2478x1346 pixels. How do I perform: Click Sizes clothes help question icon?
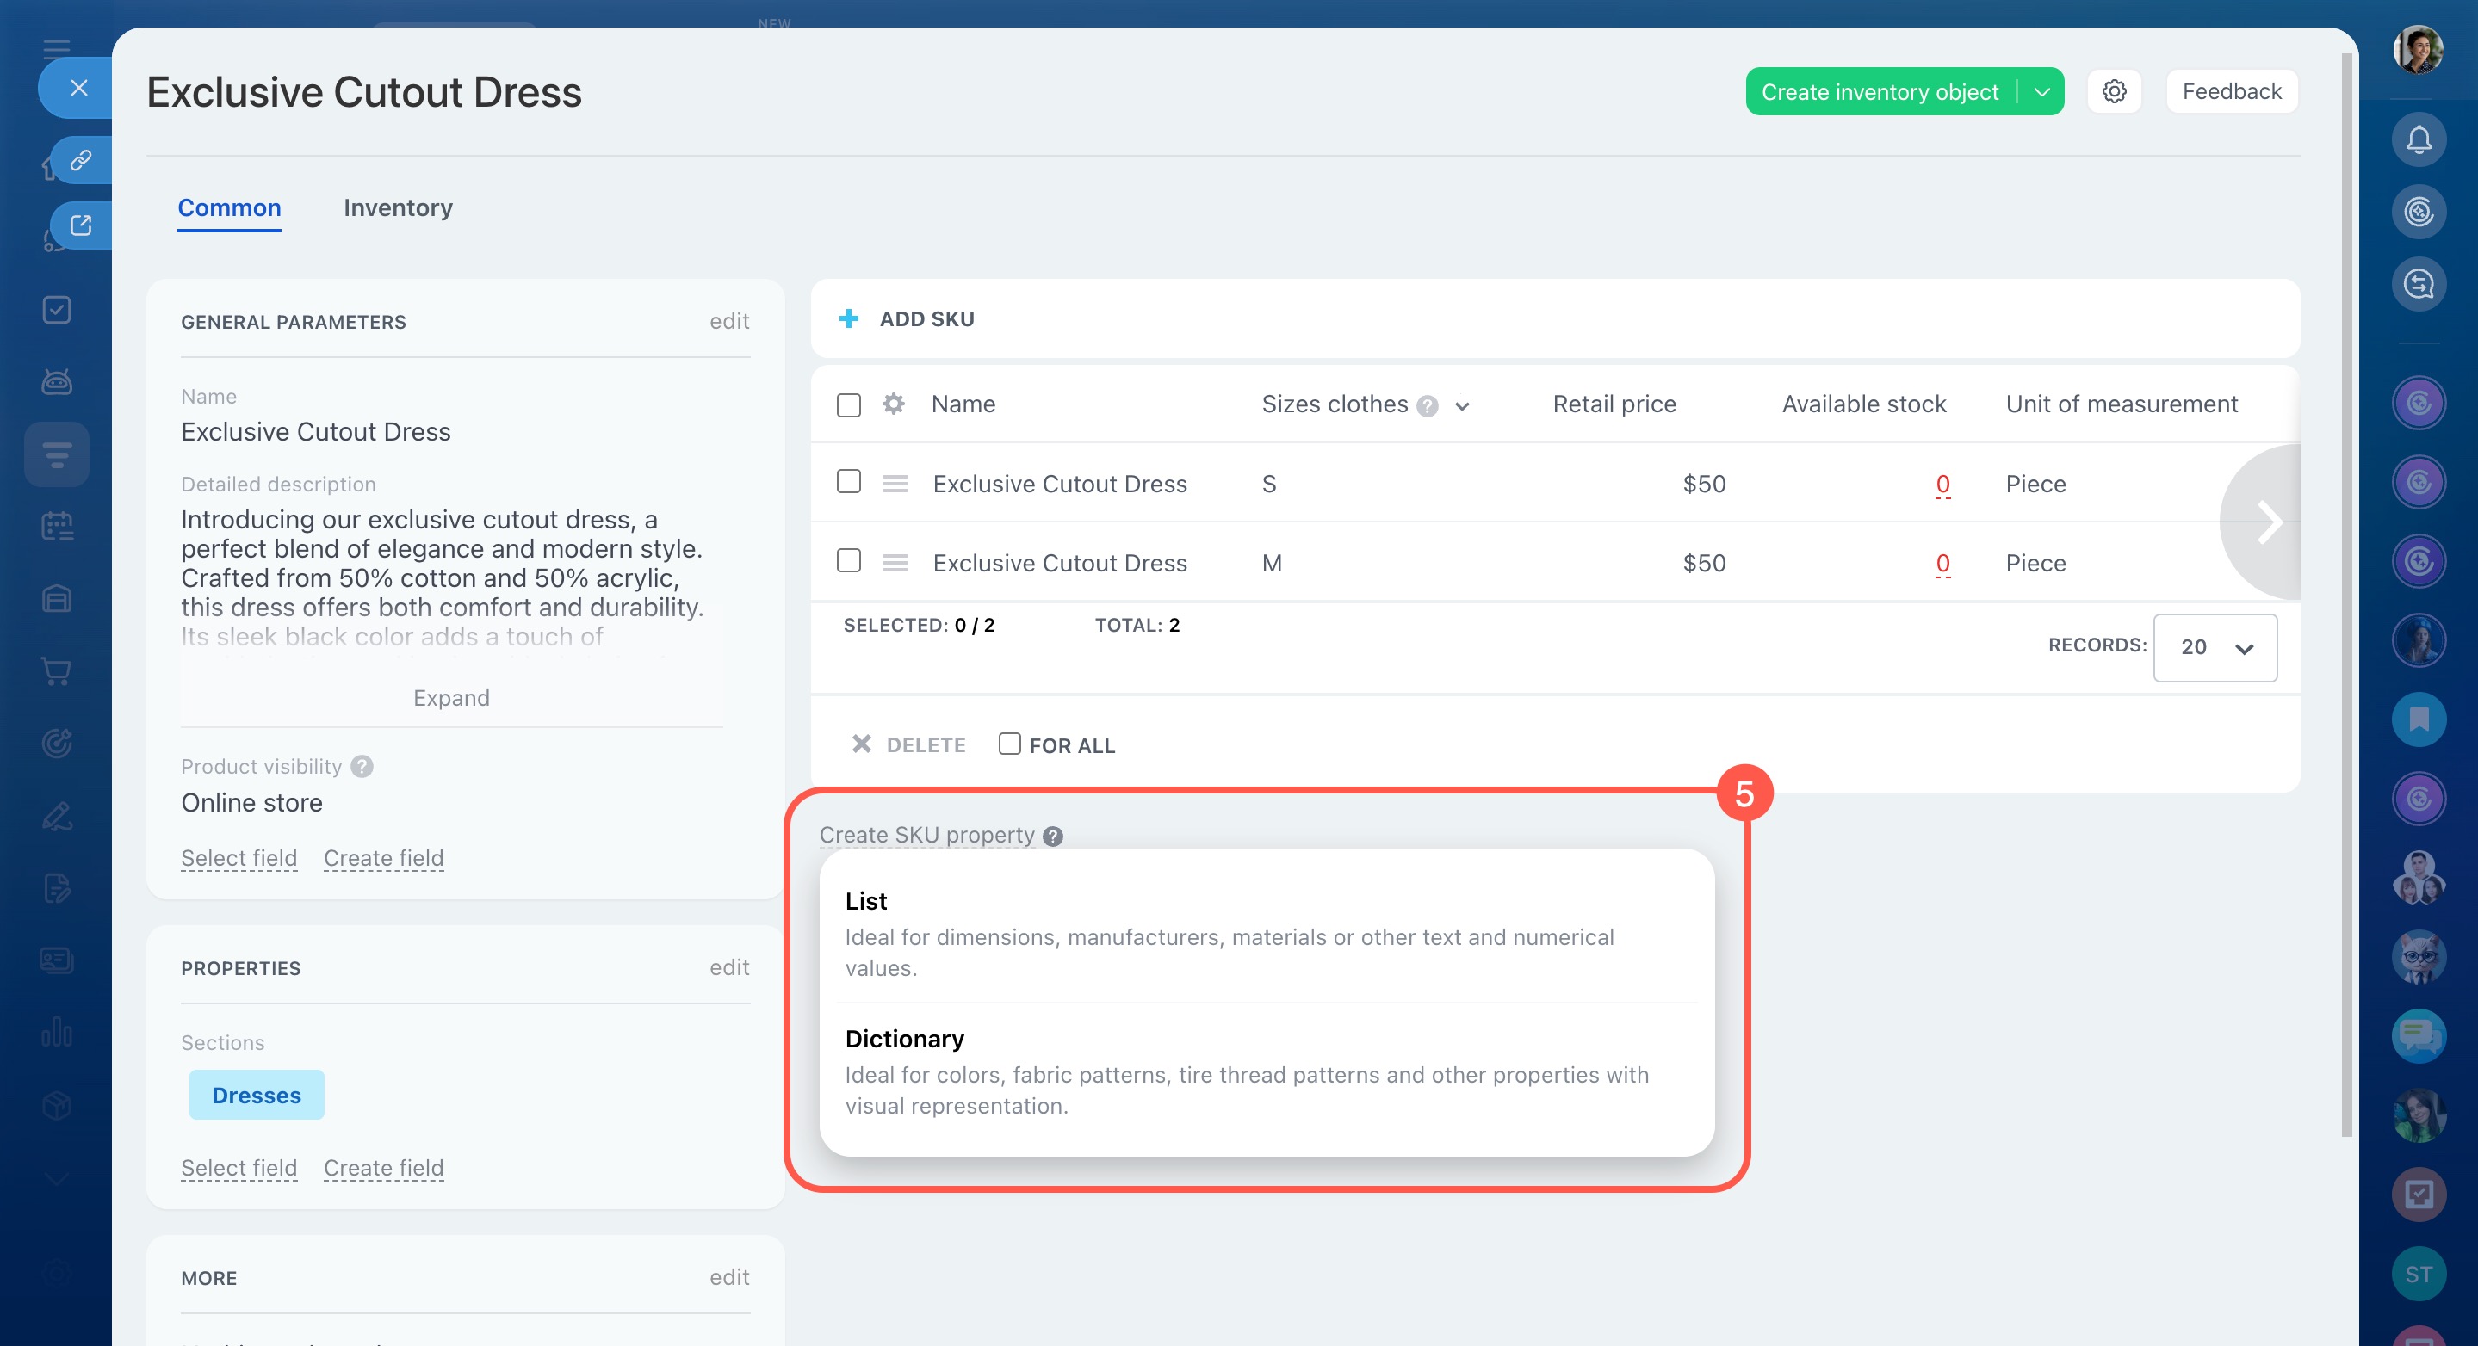[x=1428, y=405]
